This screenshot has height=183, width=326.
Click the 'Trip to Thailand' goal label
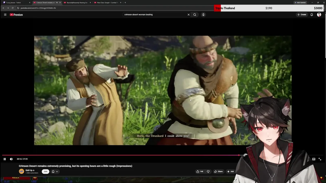[x=225, y=8]
